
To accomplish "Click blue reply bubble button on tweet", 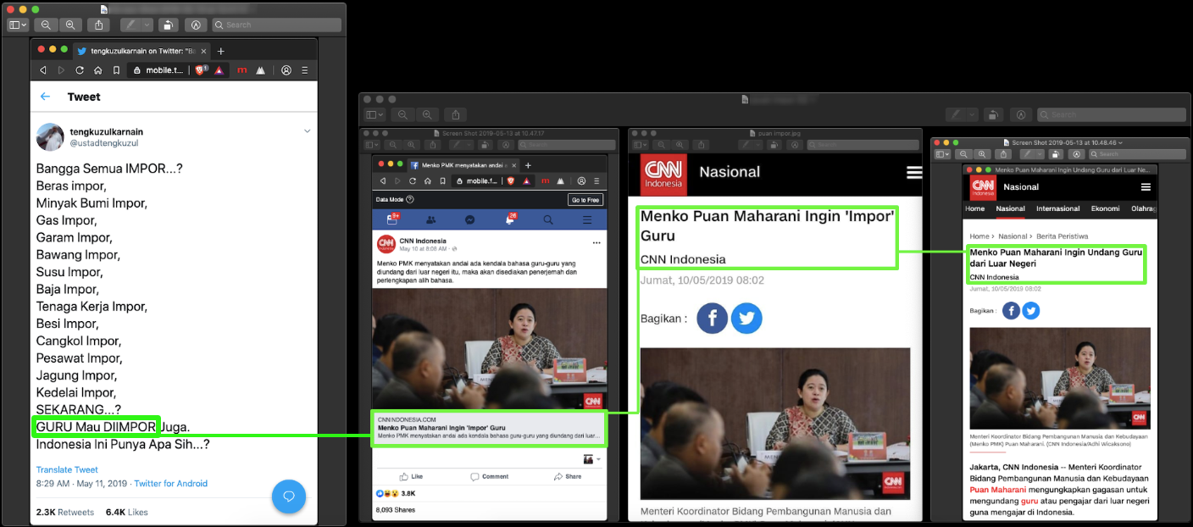I will click(x=288, y=496).
